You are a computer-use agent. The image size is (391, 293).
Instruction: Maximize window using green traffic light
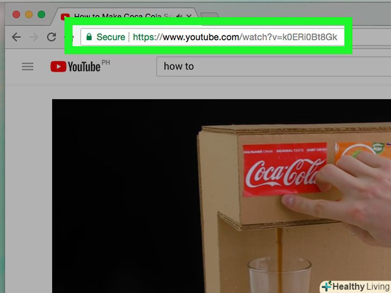[41, 14]
